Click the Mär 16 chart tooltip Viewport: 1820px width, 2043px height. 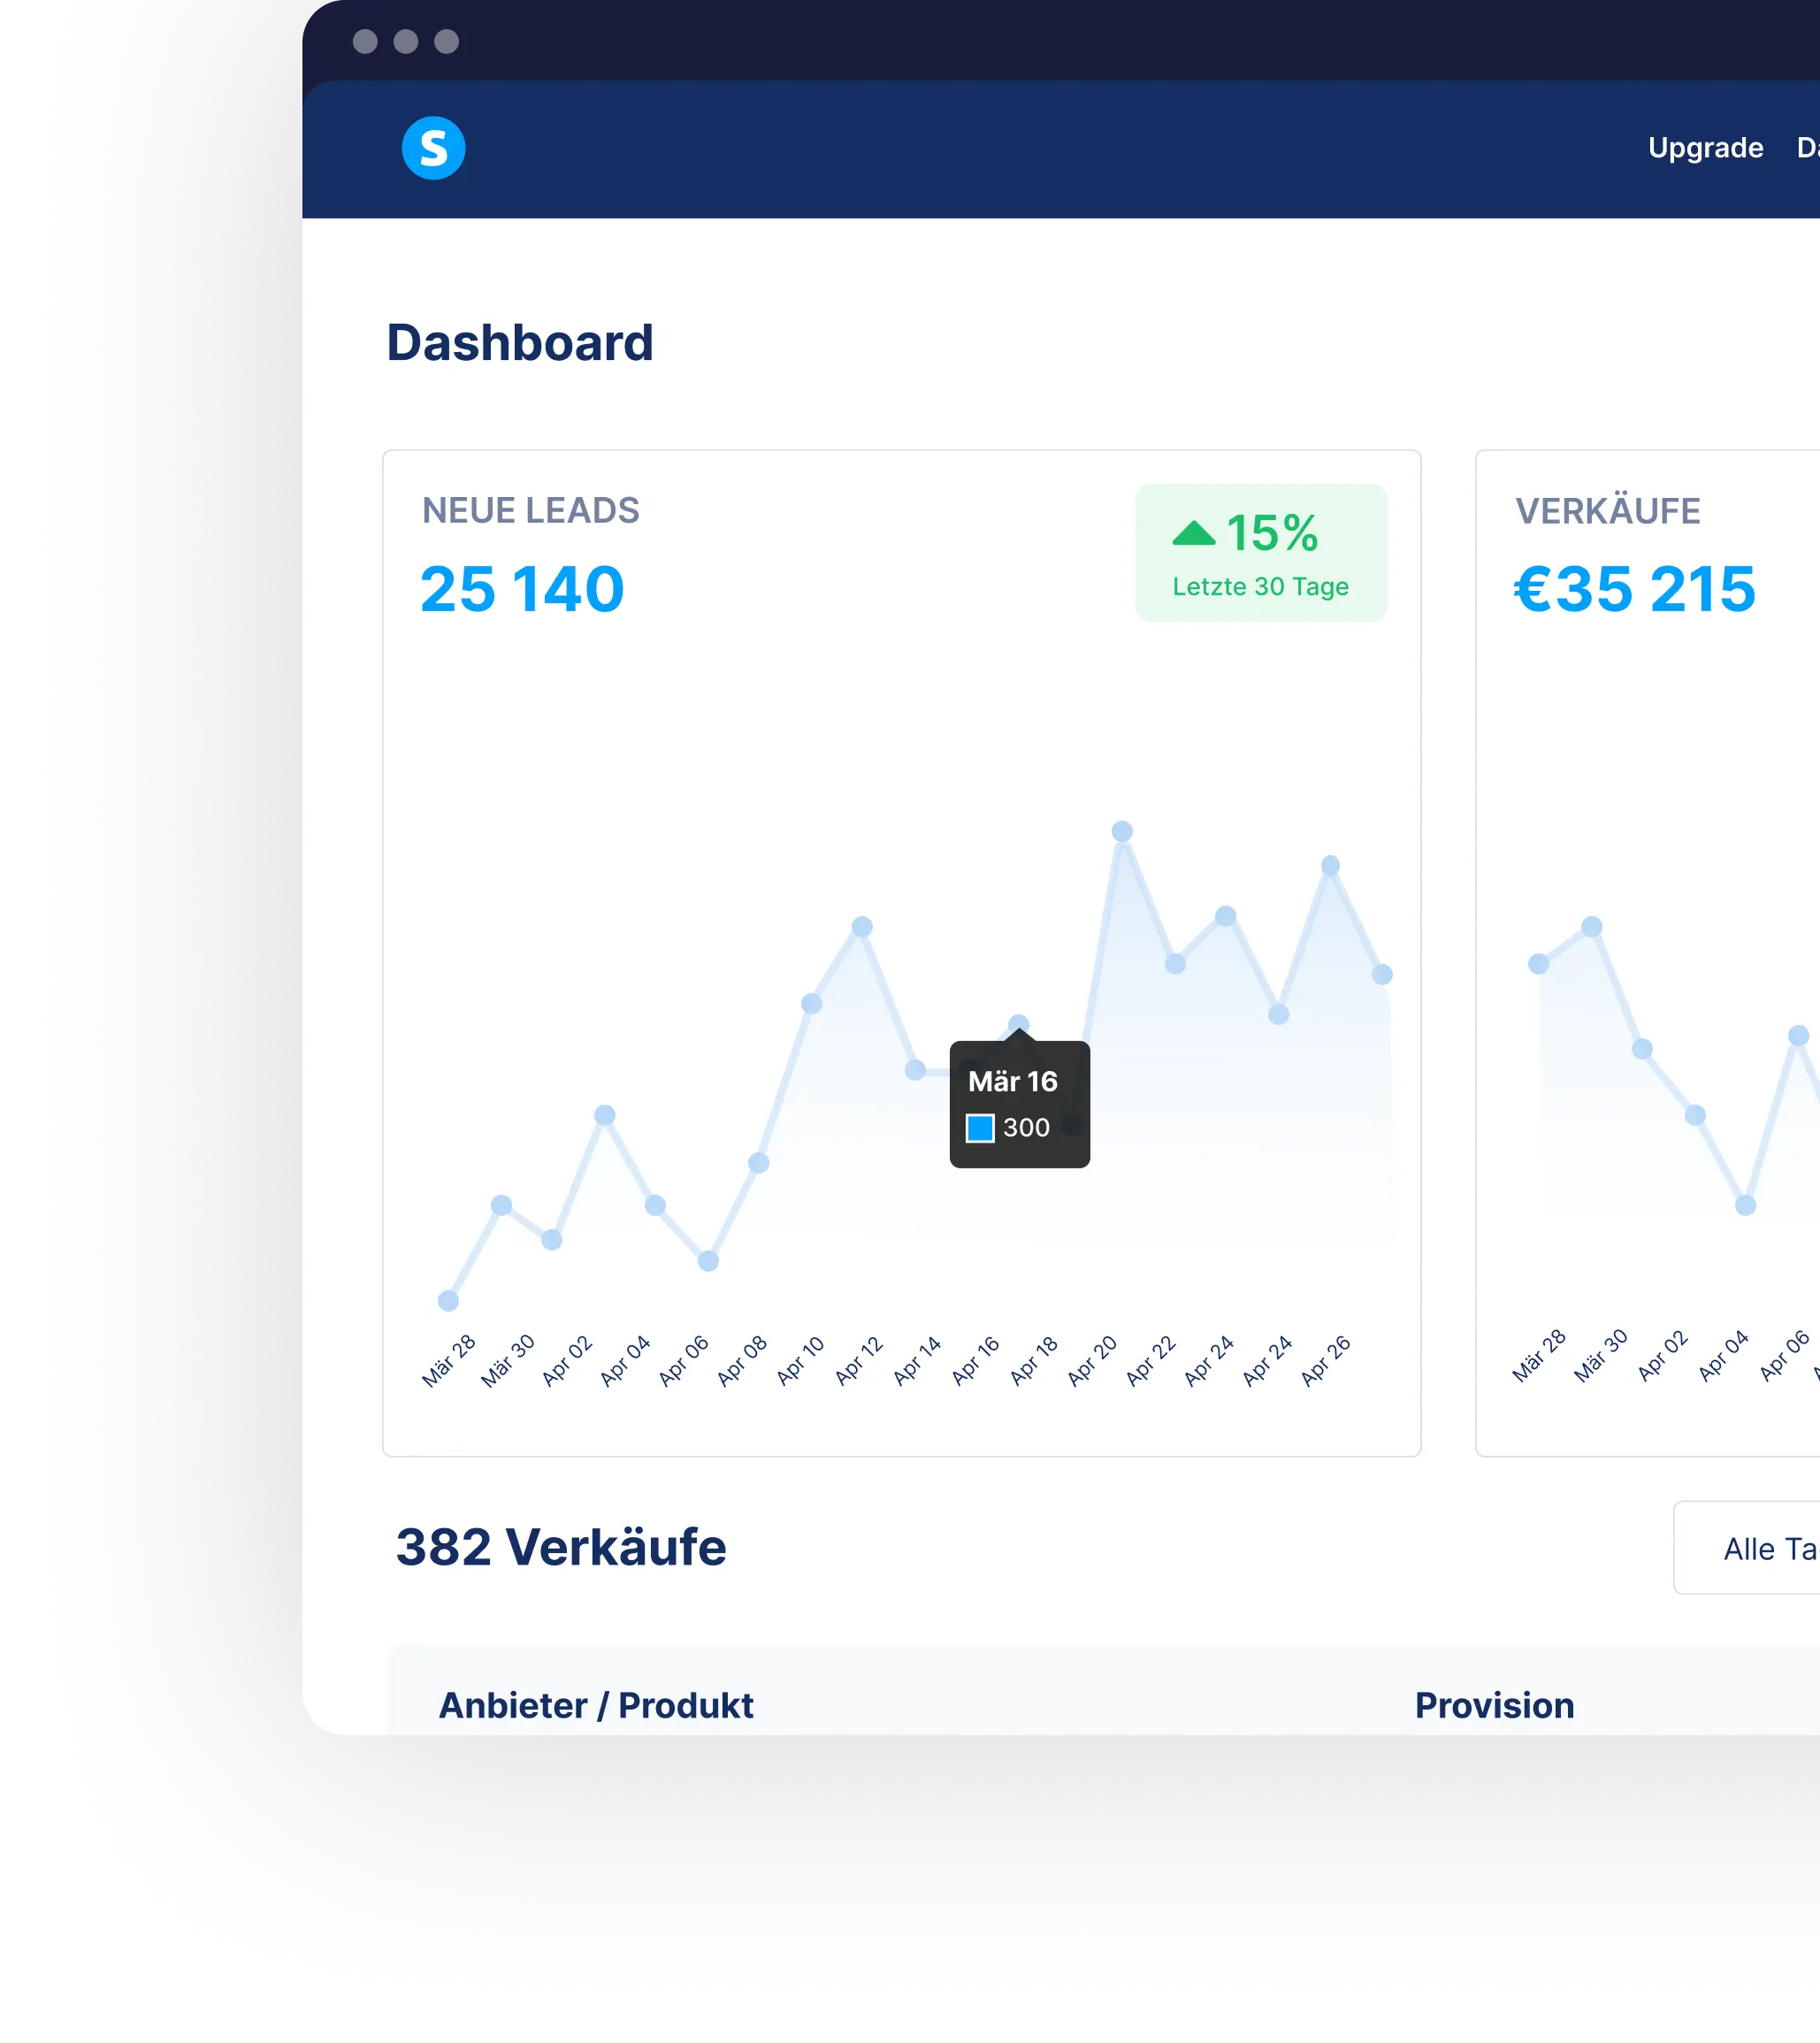point(1019,1103)
